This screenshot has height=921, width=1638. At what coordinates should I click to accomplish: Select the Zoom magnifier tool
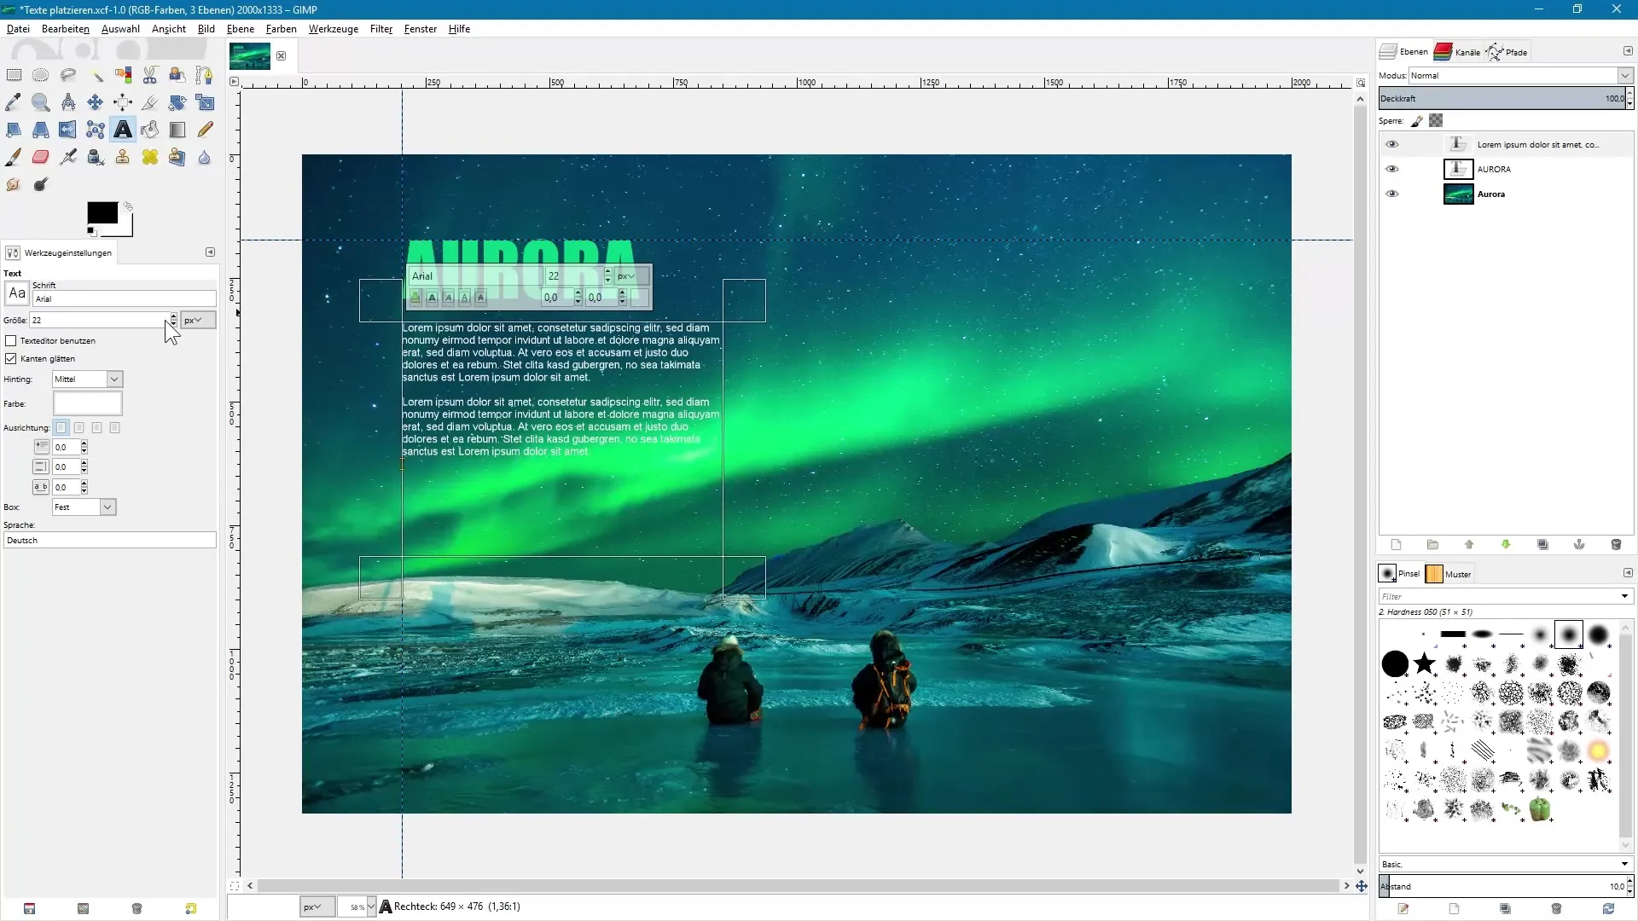(41, 102)
